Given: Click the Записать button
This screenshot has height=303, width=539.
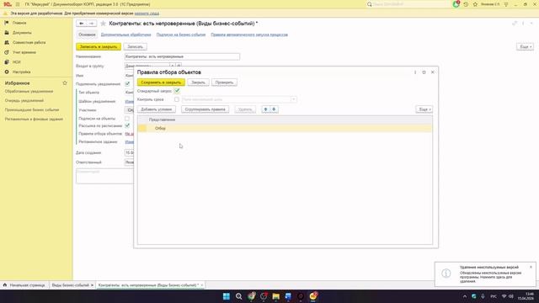Looking at the screenshot, I should pos(135,47).
